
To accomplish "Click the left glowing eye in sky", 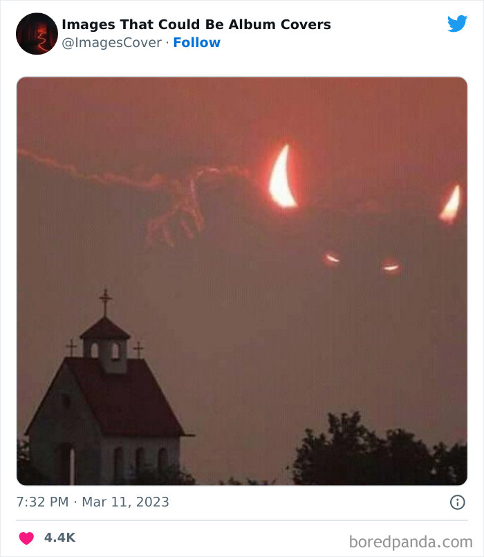I will [x=331, y=258].
